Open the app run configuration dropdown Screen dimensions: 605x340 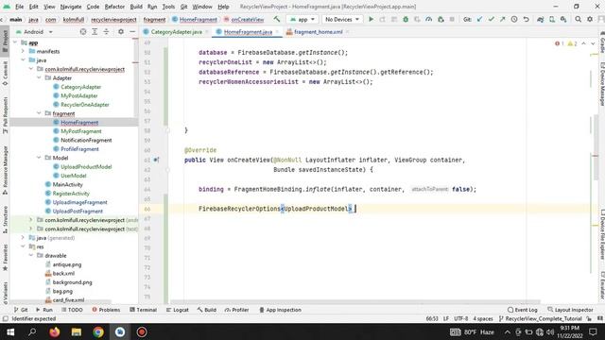[302, 19]
